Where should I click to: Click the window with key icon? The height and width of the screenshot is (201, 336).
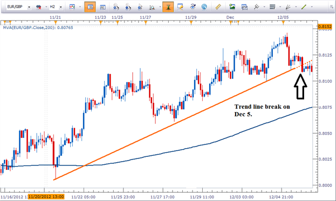pos(180,7)
